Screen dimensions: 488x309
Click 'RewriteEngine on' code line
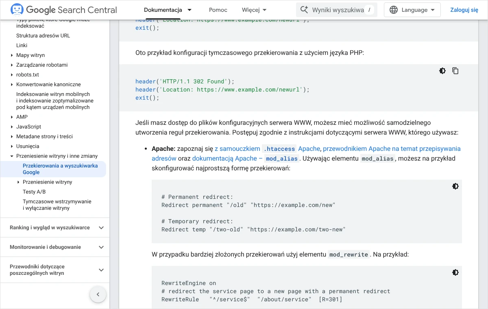pyautogui.click(x=189, y=283)
